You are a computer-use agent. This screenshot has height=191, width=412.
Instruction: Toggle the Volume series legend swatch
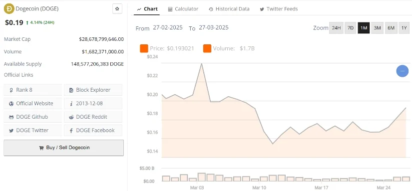click(207, 48)
